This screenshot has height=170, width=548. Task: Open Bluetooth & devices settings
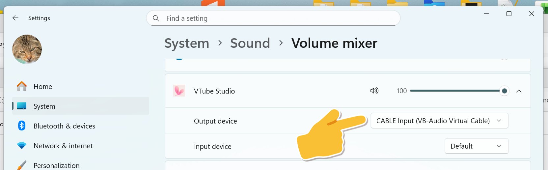(64, 126)
